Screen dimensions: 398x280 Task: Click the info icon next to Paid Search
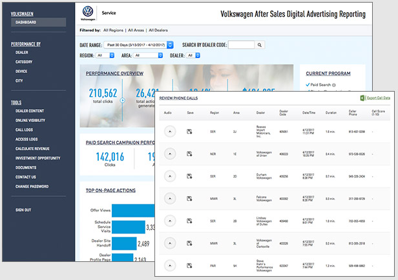point(334,85)
